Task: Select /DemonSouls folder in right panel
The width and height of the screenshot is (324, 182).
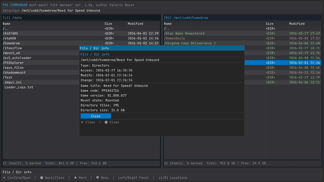Action: (x=242, y=38)
